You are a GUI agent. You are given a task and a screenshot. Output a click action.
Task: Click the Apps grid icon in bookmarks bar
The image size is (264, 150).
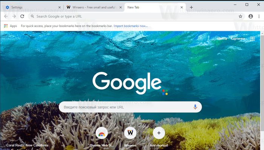pyautogui.click(x=6, y=26)
